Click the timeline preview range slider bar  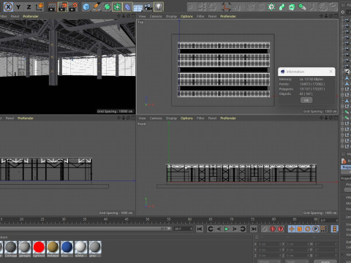coord(86,229)
